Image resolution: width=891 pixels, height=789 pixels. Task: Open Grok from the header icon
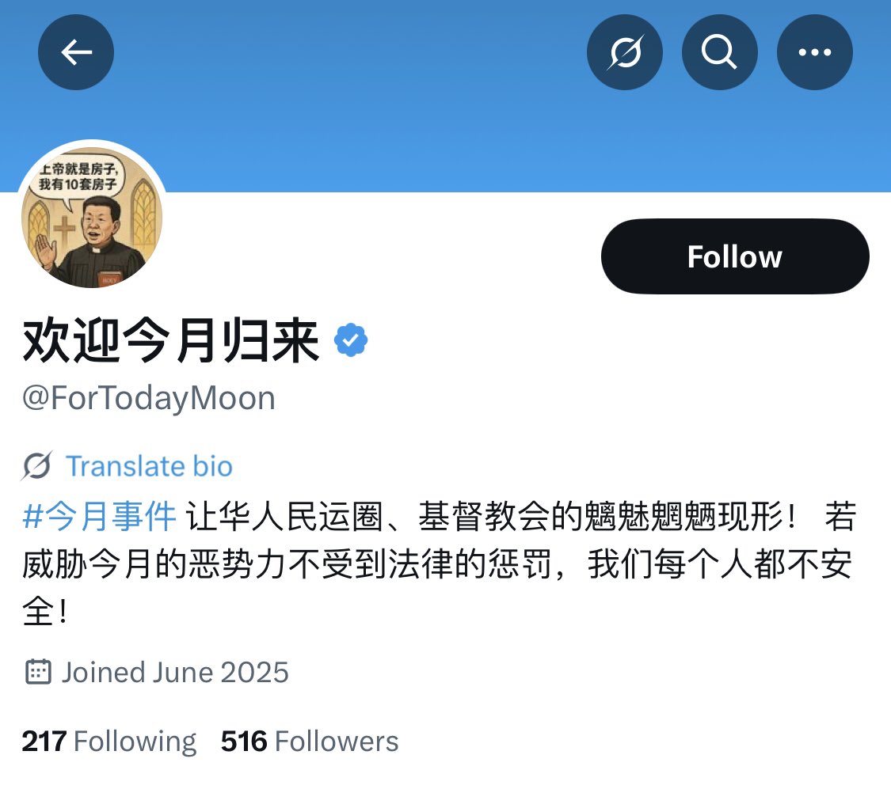(625, 52)
